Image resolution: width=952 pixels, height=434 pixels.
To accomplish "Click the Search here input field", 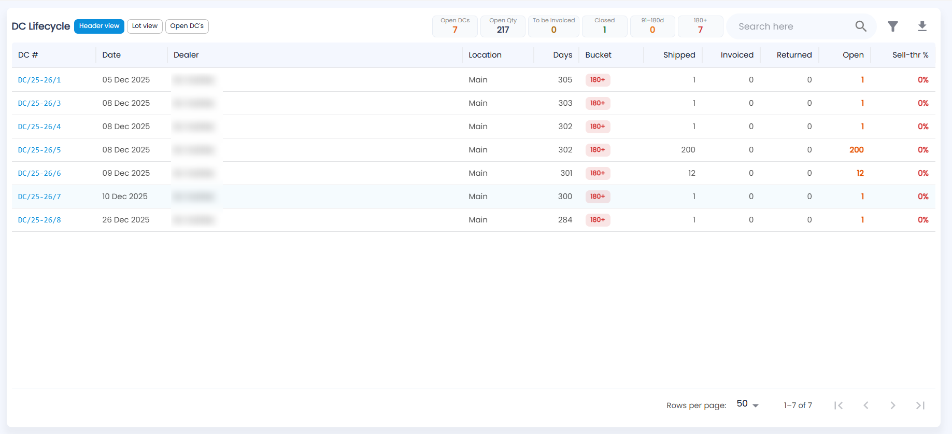I will [793, 26].
